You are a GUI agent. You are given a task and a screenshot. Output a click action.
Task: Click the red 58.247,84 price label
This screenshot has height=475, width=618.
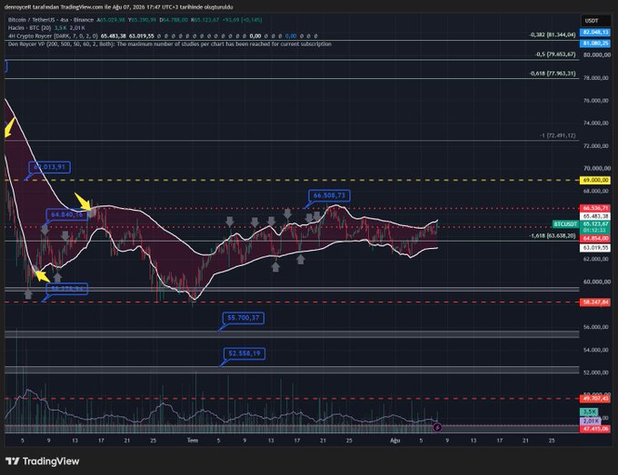coord(595,302)
